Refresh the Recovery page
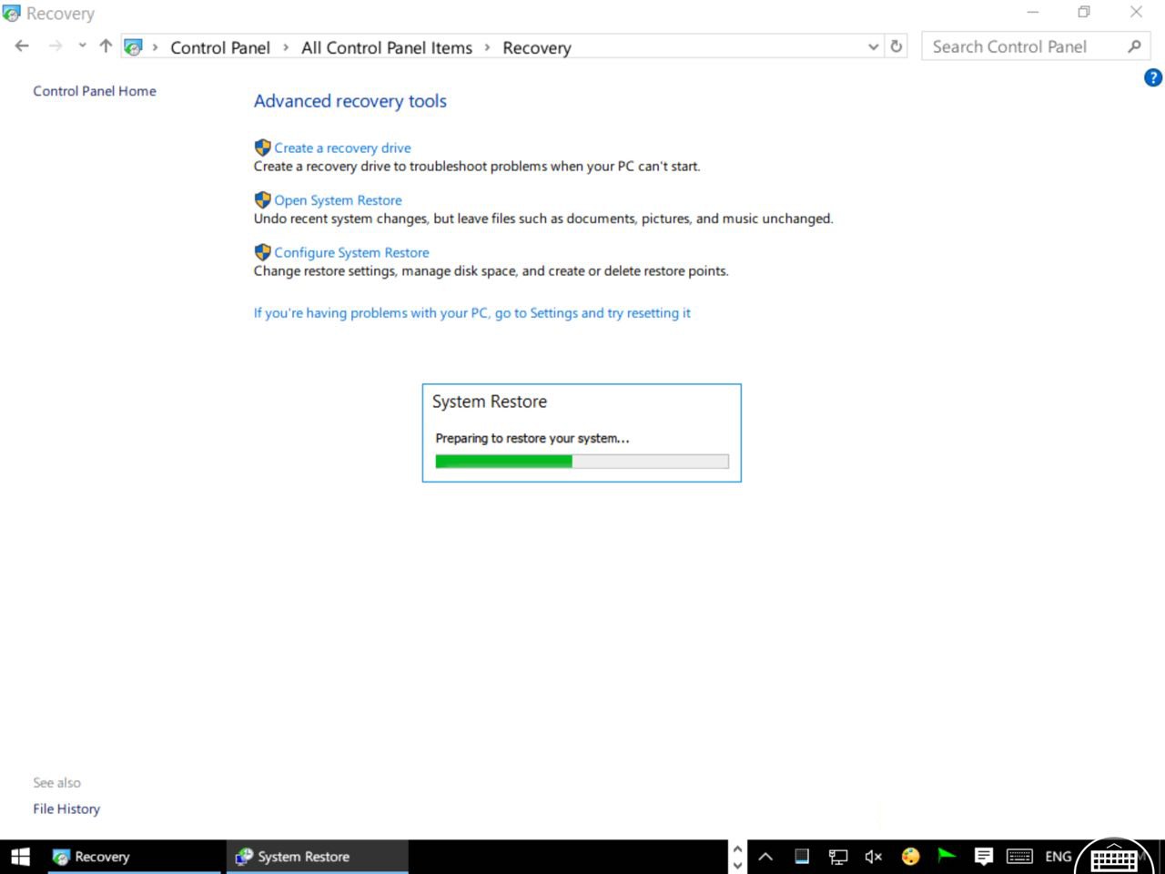 coord(897,46)
